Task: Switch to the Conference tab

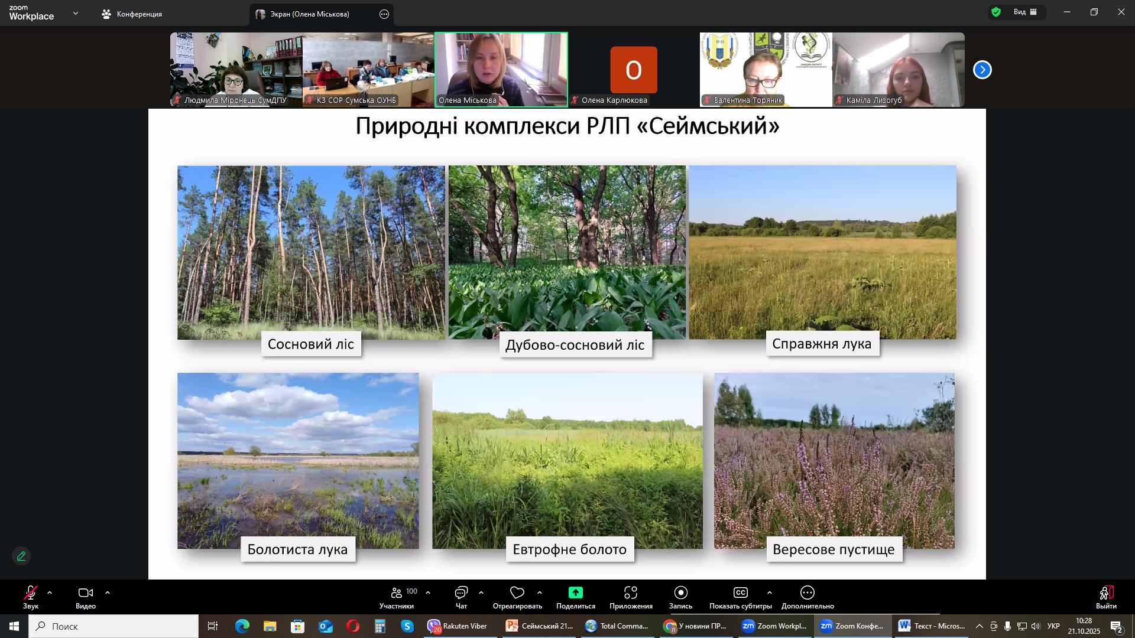Action: click(132, 14)
